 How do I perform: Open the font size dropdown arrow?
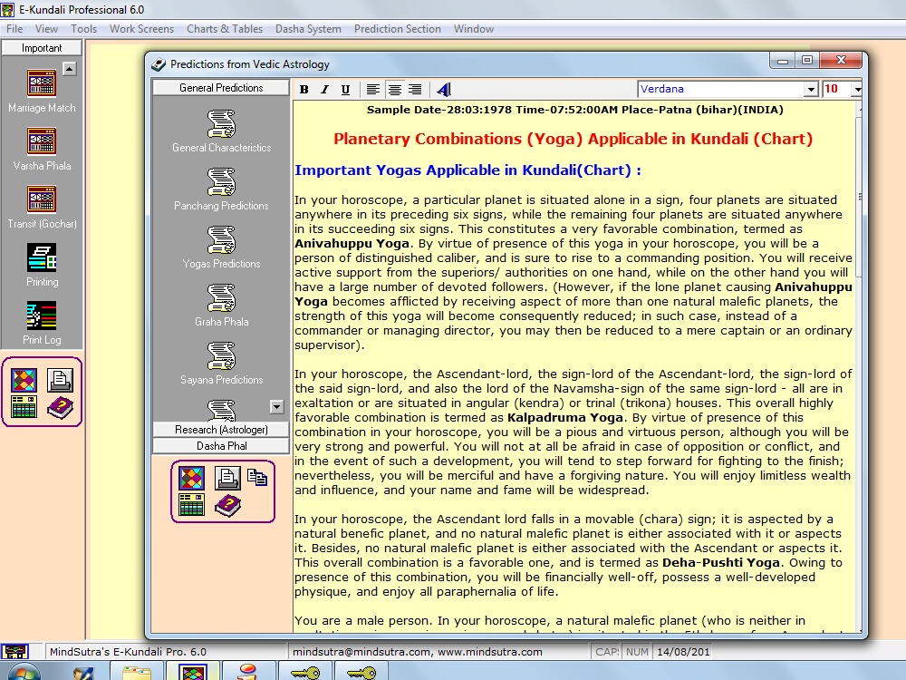(857, 89)
